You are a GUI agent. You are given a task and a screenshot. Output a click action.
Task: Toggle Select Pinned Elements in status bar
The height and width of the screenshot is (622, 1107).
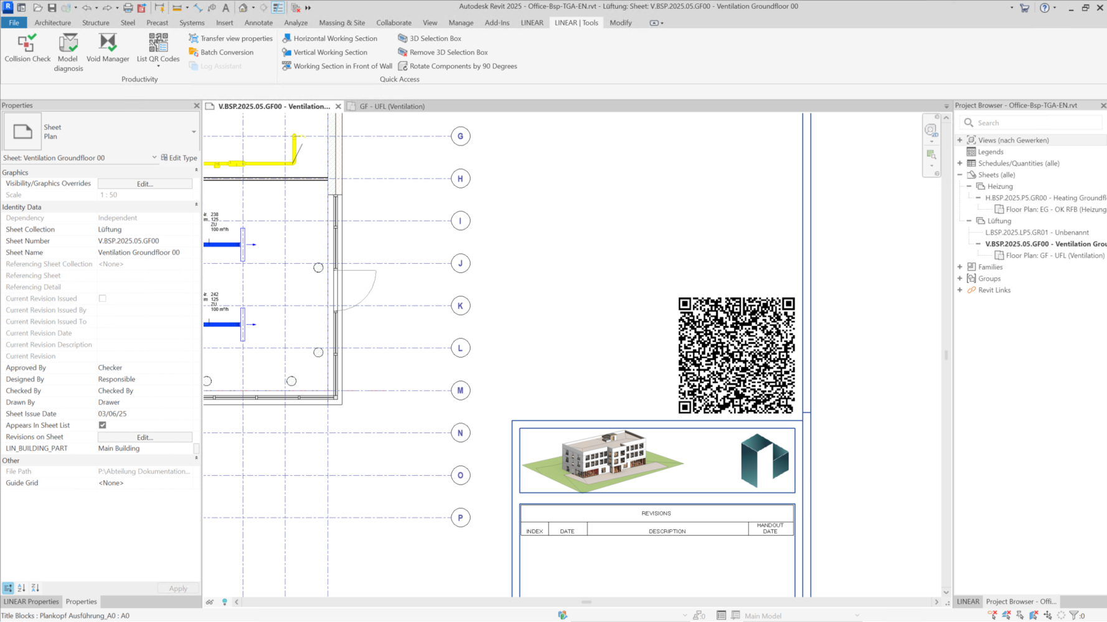pos(1020,615)
